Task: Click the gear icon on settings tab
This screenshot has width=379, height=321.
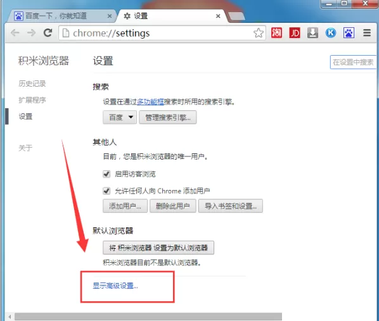Action: pyautogui.click(x=127, y=16)
